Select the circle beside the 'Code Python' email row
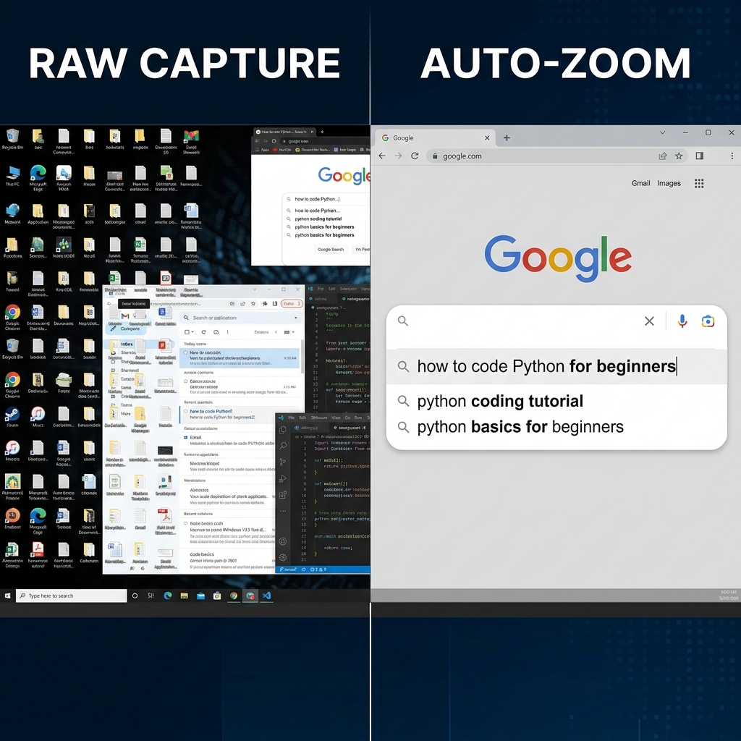Screen dimensions: 741x741 pyautogui.click(x=186, y=411)
